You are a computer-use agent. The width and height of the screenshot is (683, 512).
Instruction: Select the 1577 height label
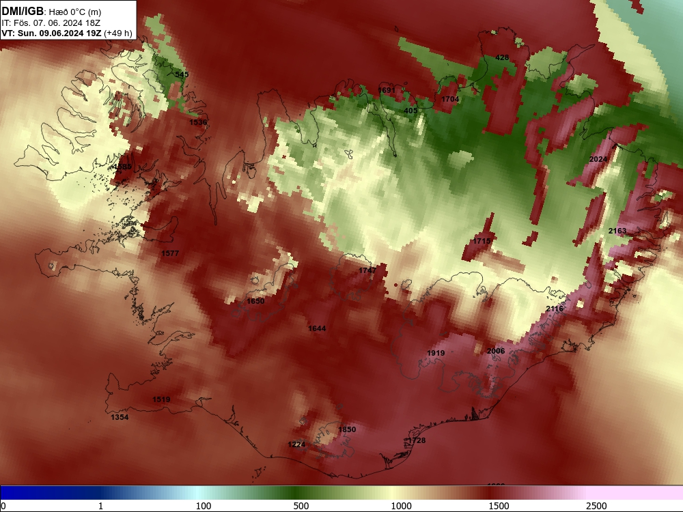coord(170,253)
